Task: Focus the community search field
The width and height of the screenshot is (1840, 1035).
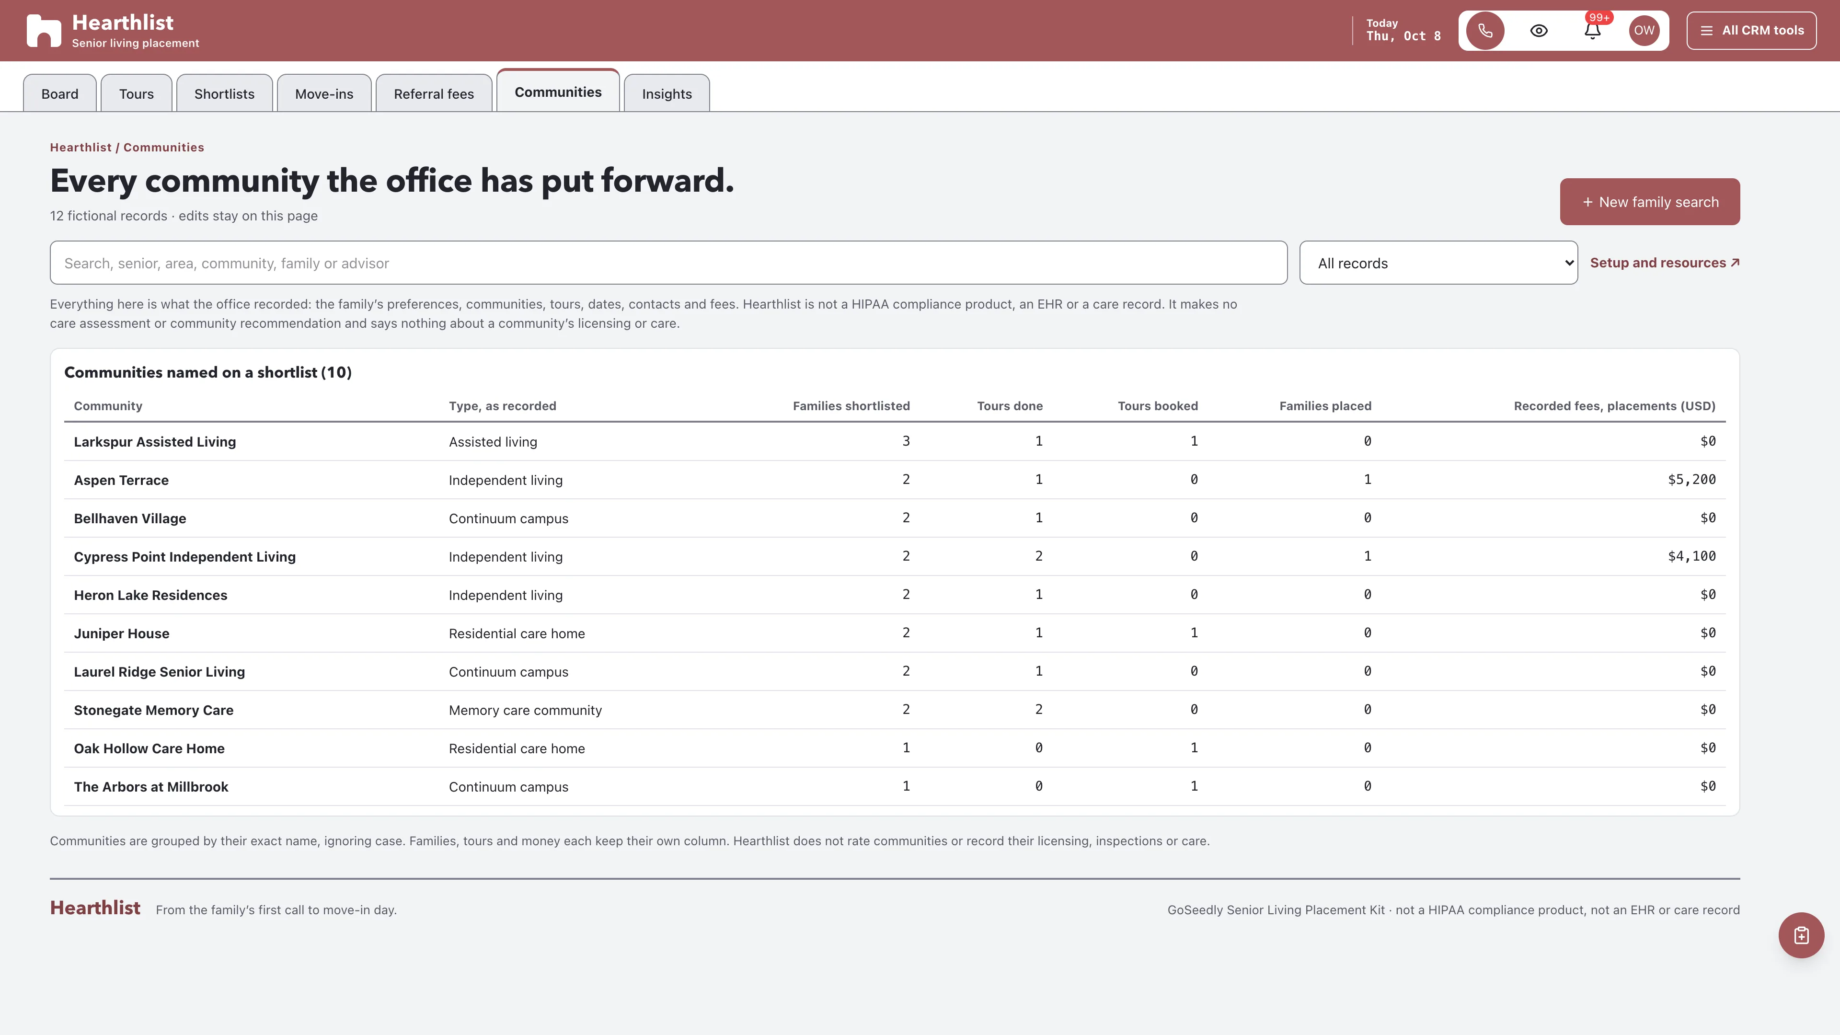Action: pos(668,263)
